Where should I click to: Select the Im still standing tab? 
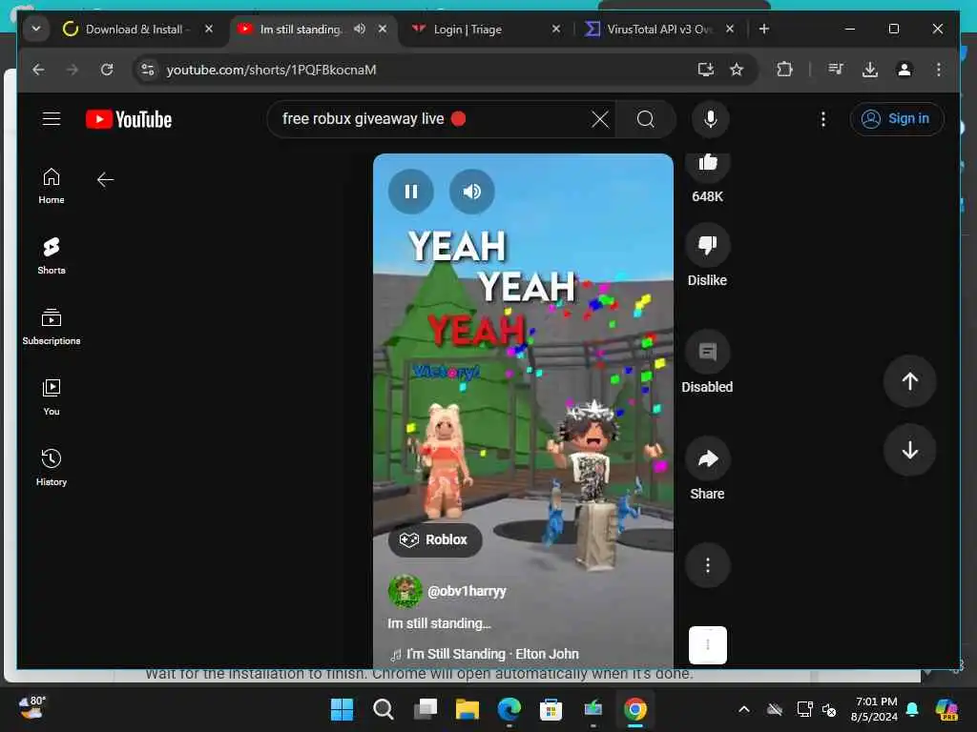pos(301,30)
